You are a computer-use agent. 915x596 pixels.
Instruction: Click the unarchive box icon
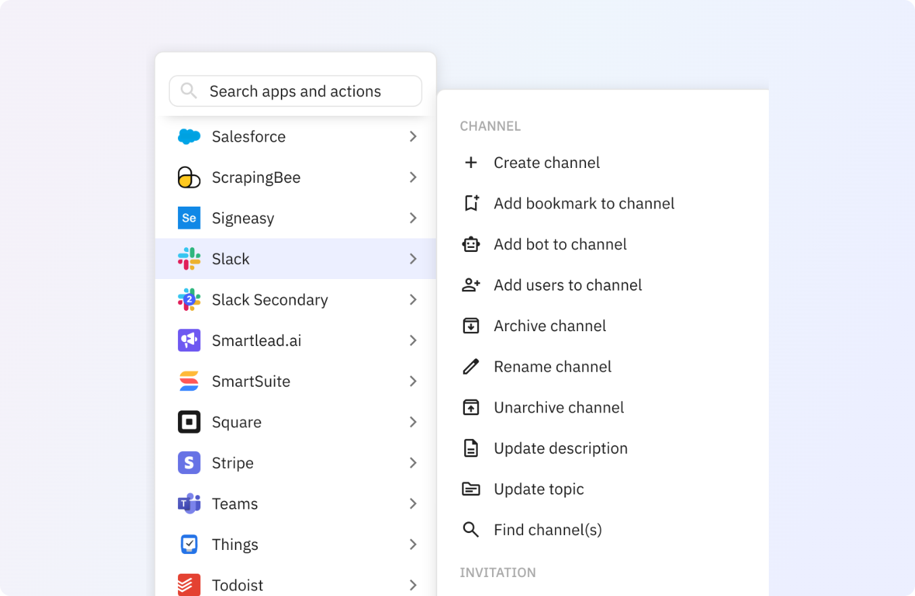(470, 407)
